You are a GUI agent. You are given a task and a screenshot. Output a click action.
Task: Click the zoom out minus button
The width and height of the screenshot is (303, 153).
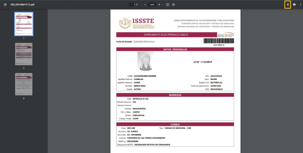pyautogui.click(x=145, y=5)
